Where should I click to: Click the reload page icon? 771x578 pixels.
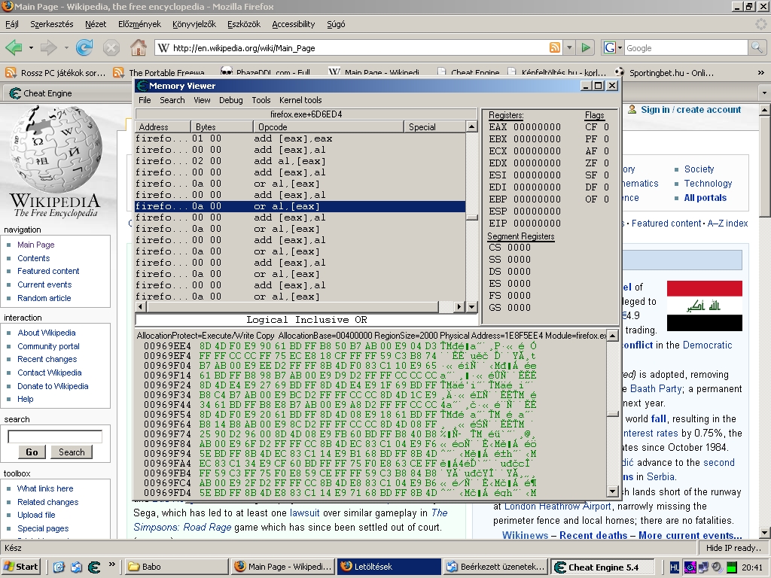(84, 48)
